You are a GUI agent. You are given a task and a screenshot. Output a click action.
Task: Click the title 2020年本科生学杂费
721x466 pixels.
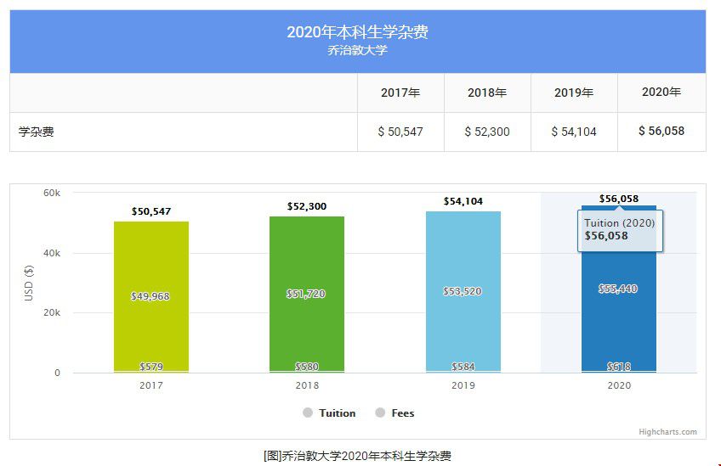pyautogui.click(x=357, y=32)
